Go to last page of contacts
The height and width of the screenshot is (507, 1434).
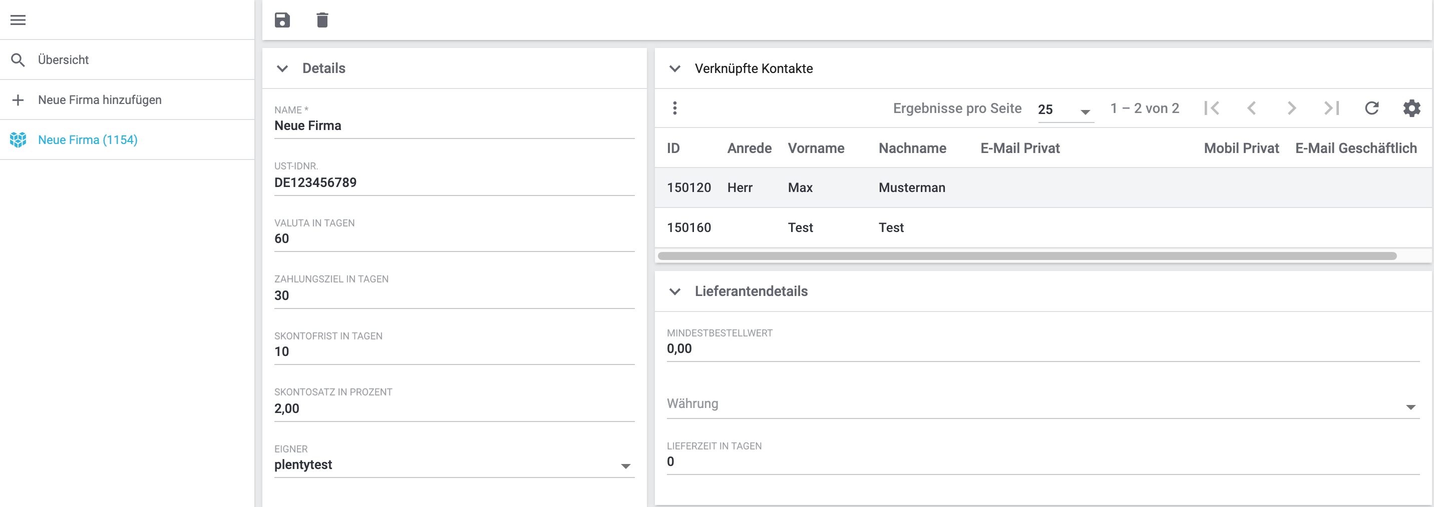[1331, 108]
